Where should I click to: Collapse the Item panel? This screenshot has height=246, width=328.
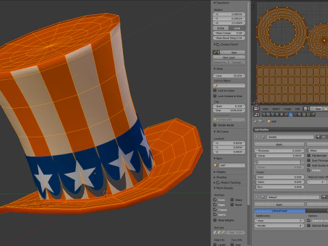[x=215, y=159]
